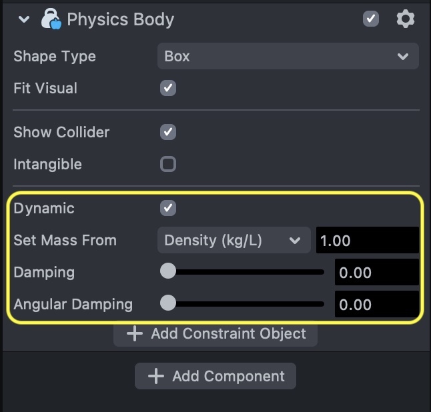The image size is (431, 412).
Task: Collapse the Physics Body section
Action: point(25,19)
